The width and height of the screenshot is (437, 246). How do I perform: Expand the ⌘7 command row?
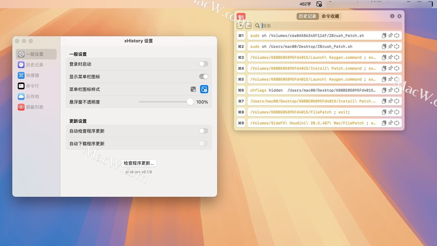coord(397,101)
